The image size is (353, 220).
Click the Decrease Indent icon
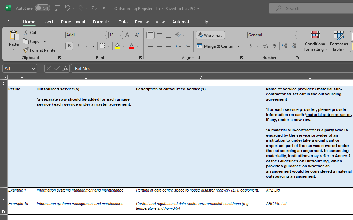pos(178,46)
